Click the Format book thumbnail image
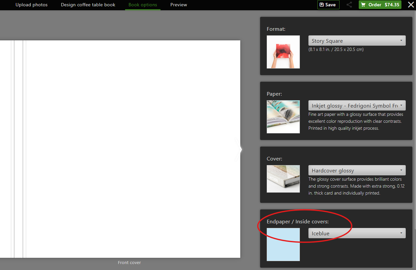The height and width of the screenshot is (270, 416). click(283, 52)
